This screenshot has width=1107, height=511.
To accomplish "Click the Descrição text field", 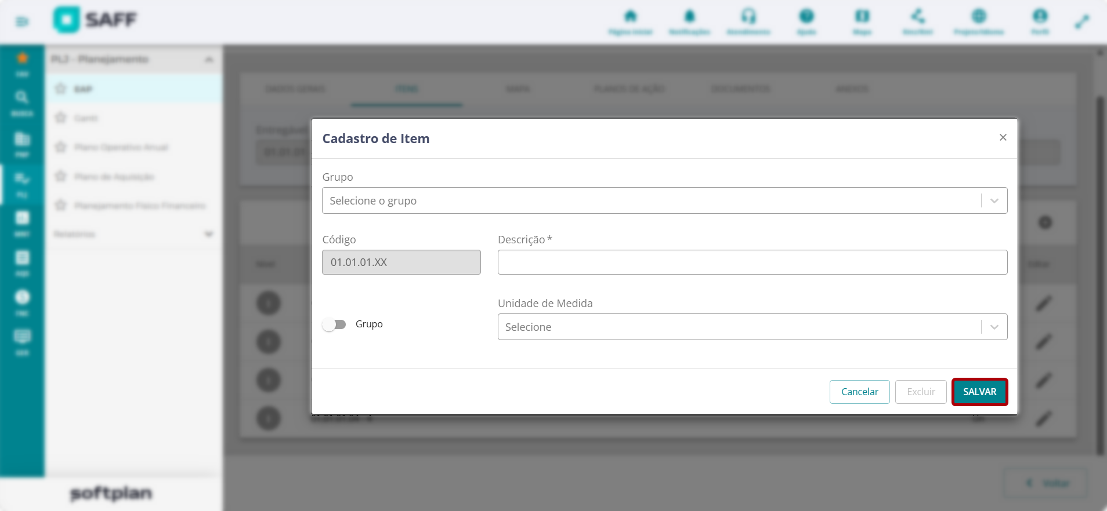I will click(x=753, y=262).
